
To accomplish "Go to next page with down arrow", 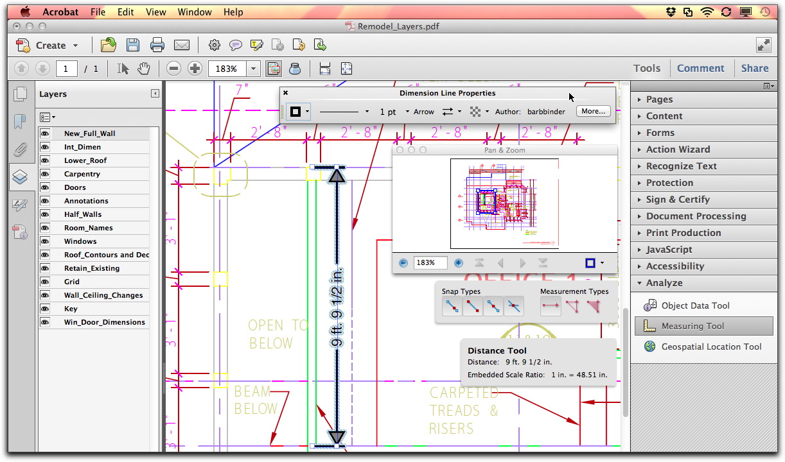I will pyautogui.click(x=42, y=68).
